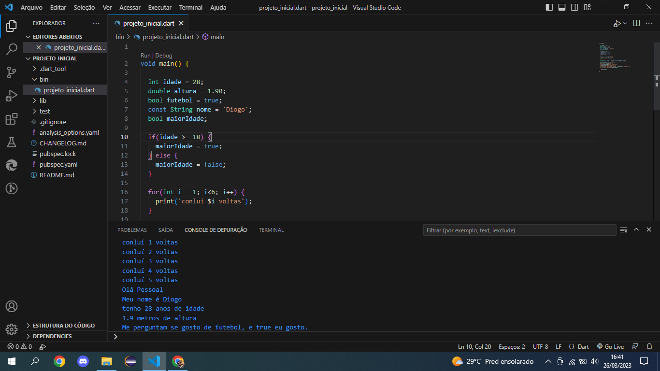Expand the lib folder

click(65, 100)
